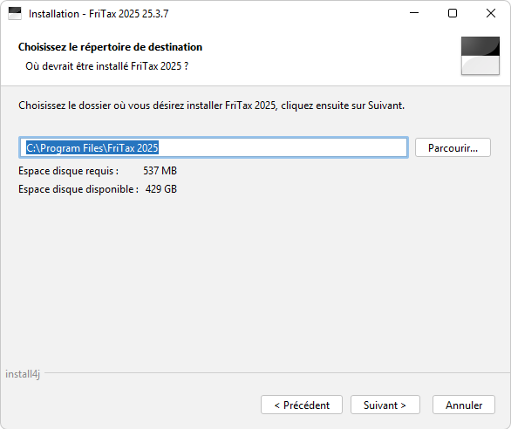Screen dimensions: 511x429
Task: Click the Espace disque disponible label
Action: click(x=78, y=189)
